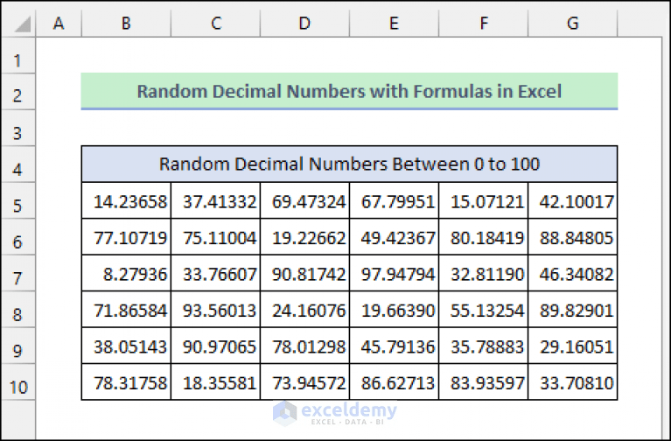Select row 9 header

click(x=17, y=346)
